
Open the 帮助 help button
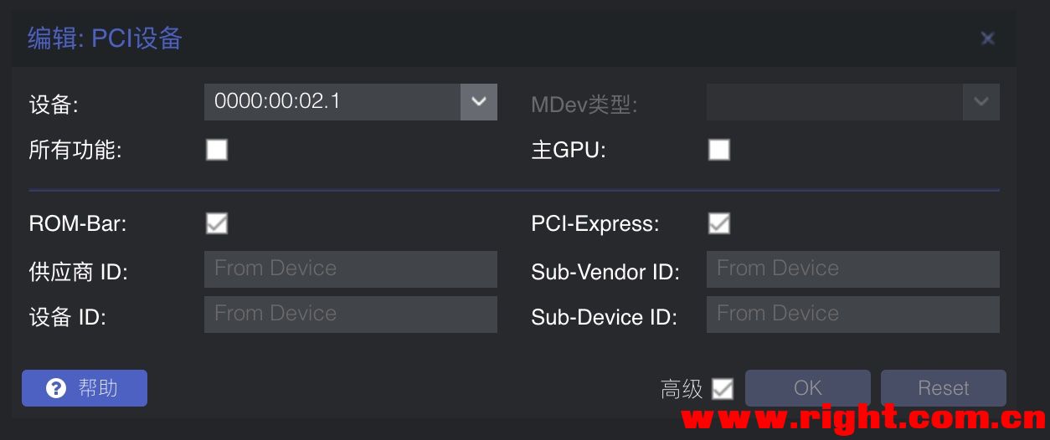pos(85,388)
